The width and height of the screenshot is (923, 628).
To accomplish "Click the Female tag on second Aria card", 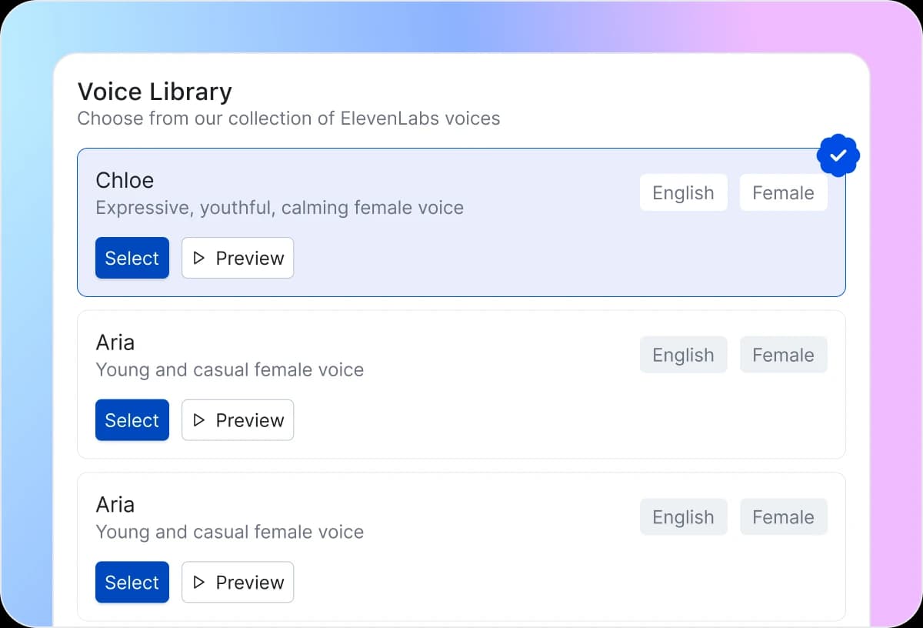I will [783, 516].
